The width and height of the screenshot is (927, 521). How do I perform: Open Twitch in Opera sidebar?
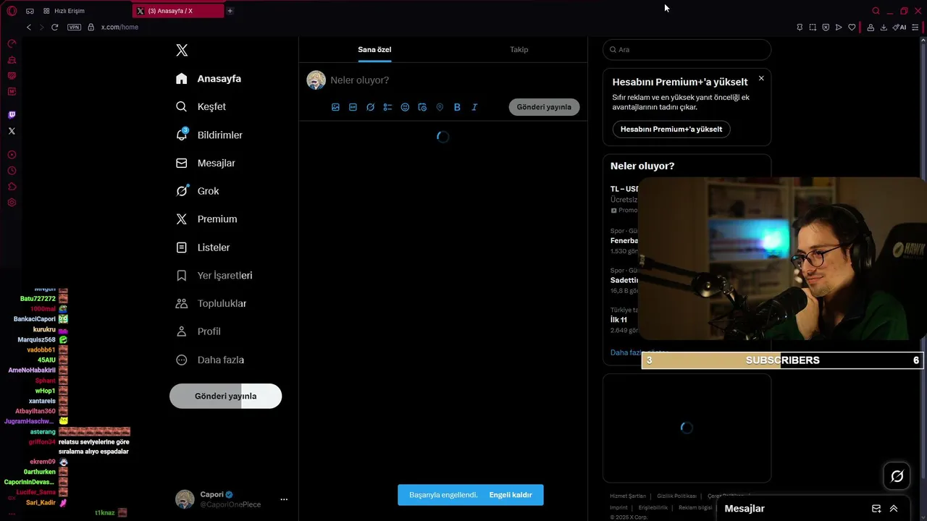click(12, 115)
